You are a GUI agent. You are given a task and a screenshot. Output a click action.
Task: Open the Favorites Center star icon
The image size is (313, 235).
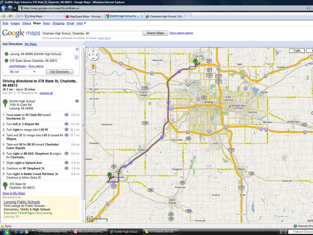pyautogui.click(x=4, y=16)
